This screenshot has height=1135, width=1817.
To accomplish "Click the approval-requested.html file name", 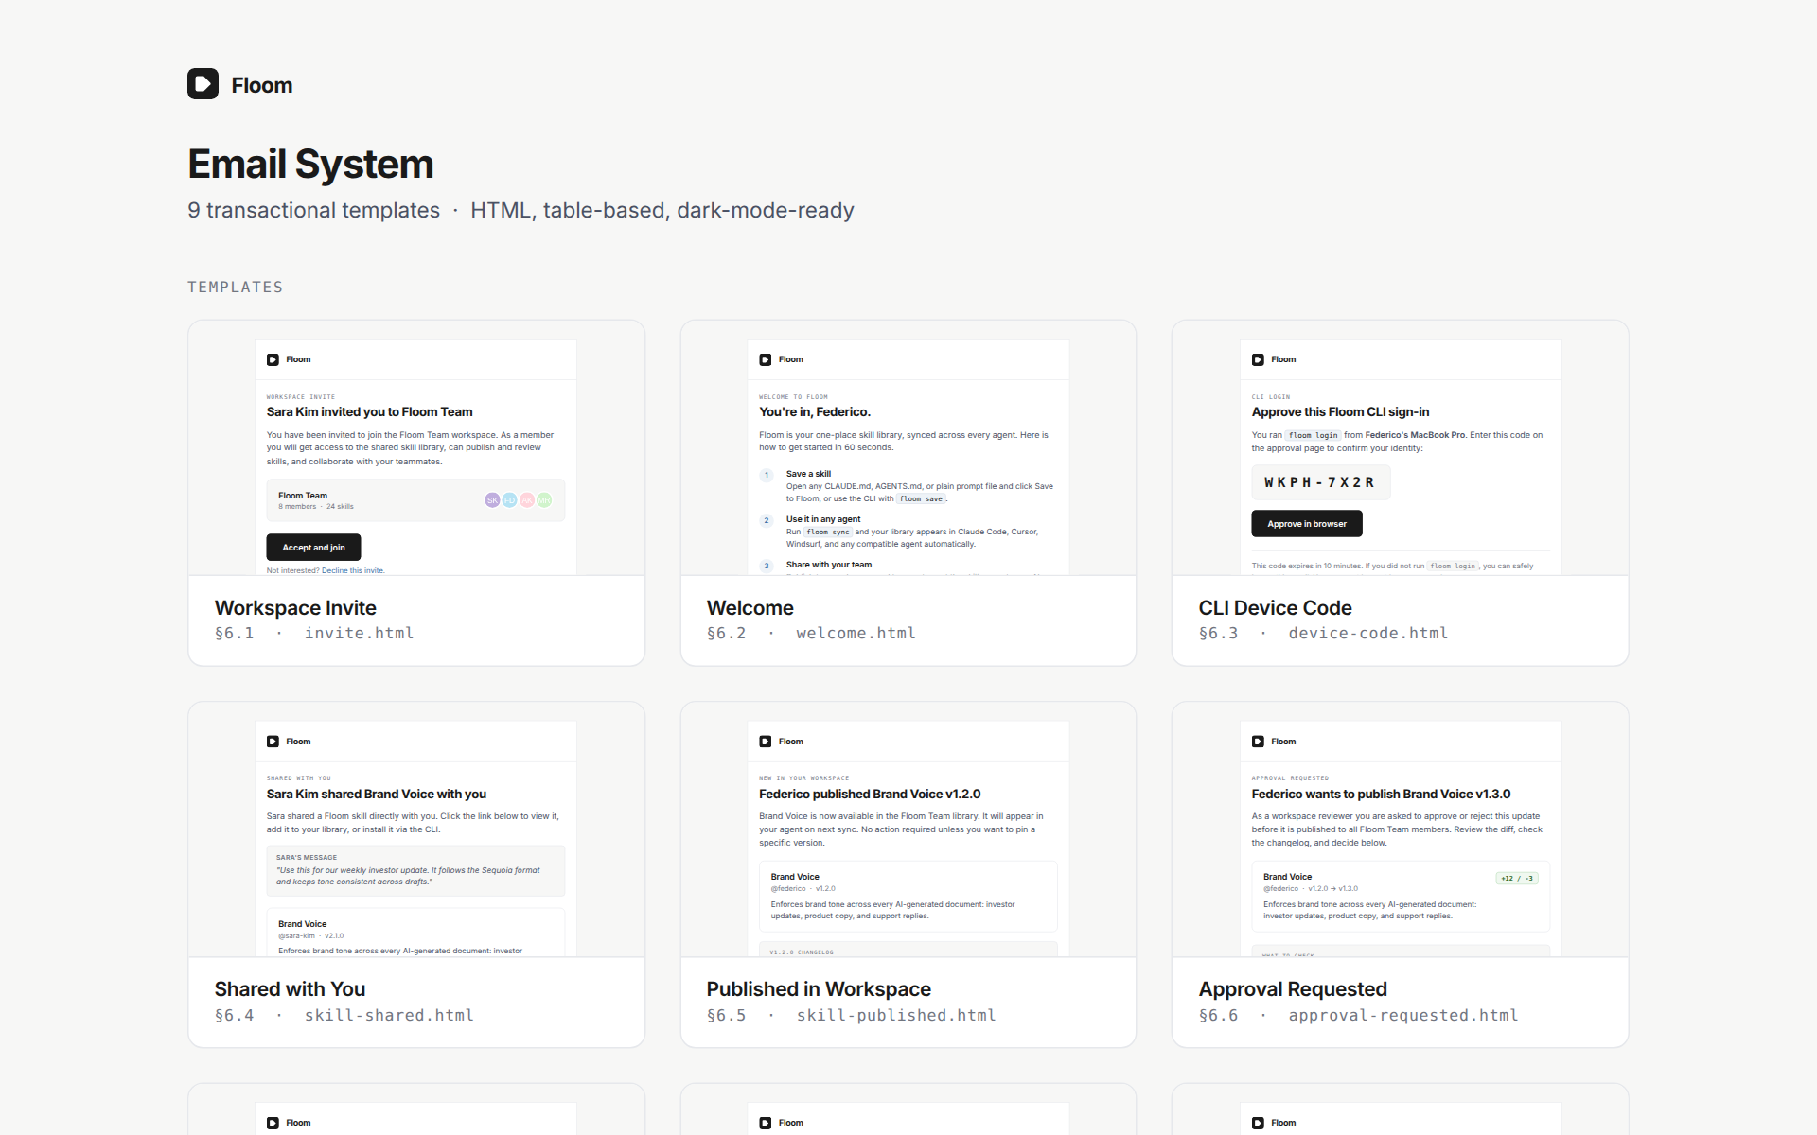I will 1402,1016.
